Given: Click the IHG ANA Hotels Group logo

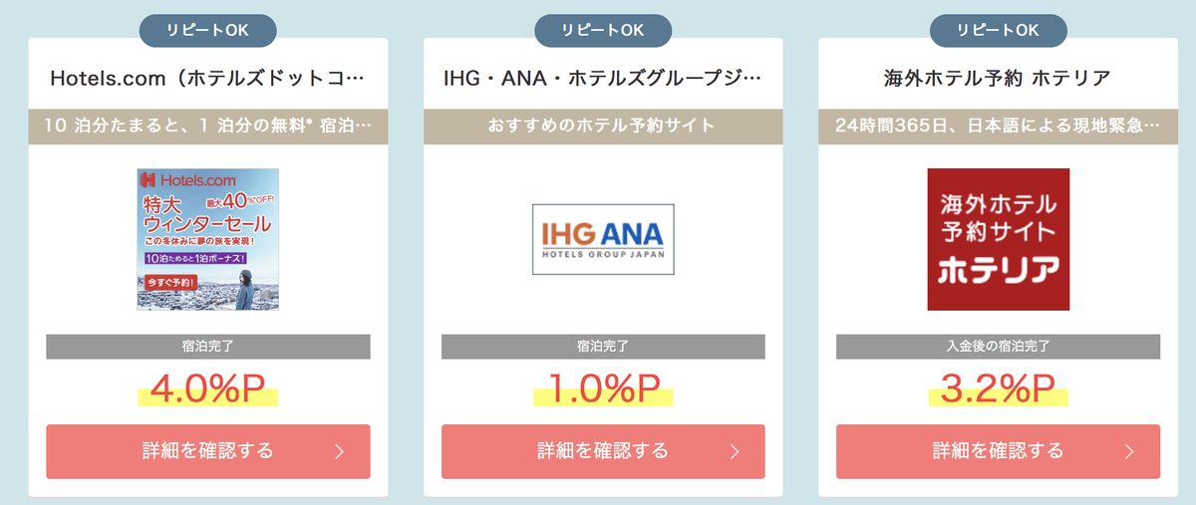Looking at the screenshot, I should [x=603, y=239].
